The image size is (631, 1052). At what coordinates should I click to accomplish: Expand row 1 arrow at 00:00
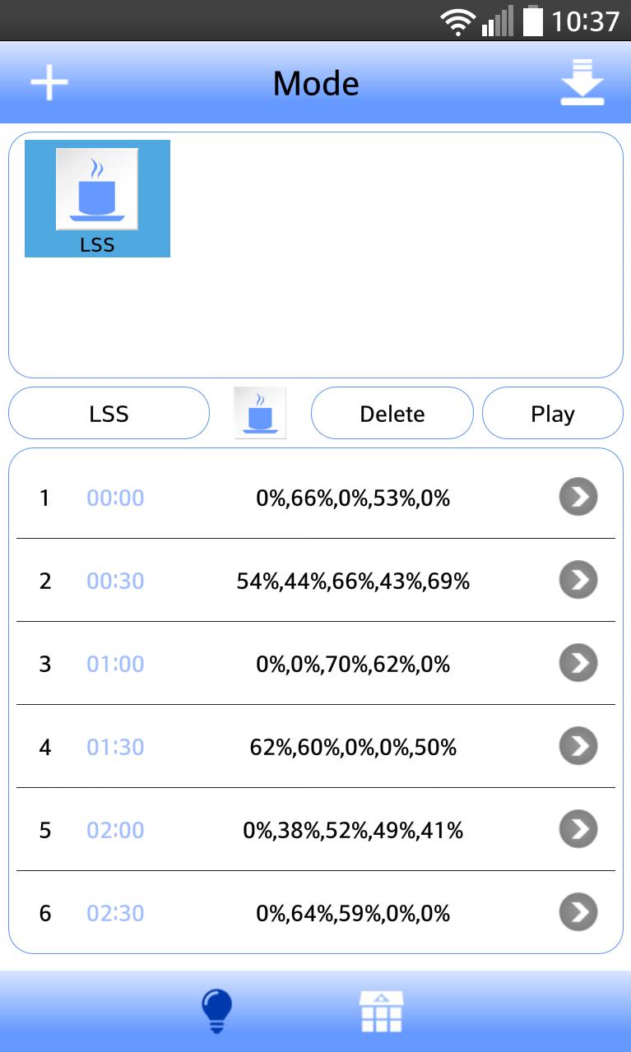(578, 497)
